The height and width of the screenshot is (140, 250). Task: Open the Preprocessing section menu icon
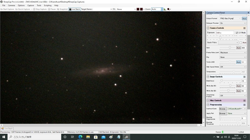pos(244,105)
